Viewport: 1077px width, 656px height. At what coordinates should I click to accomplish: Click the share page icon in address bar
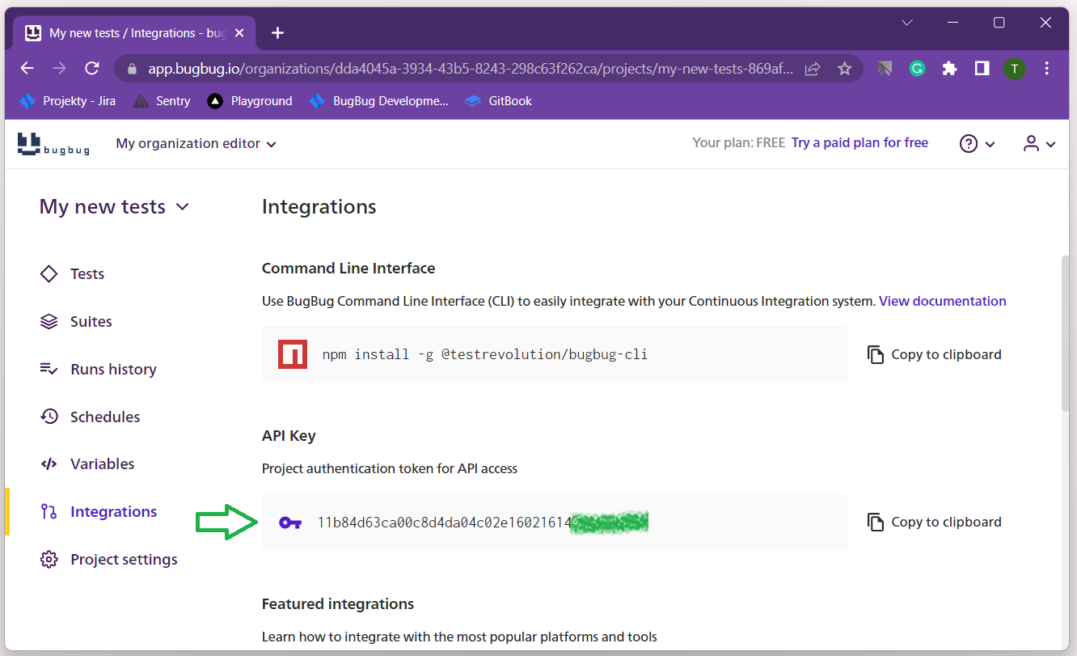(813, 69)
